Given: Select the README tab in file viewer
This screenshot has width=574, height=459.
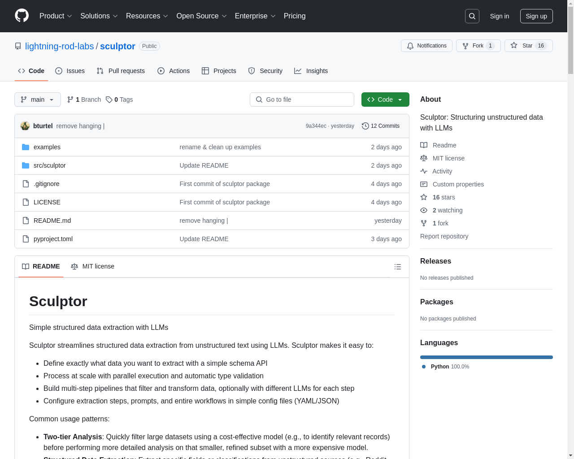Looking at the screenshot, I should [41, 266].
